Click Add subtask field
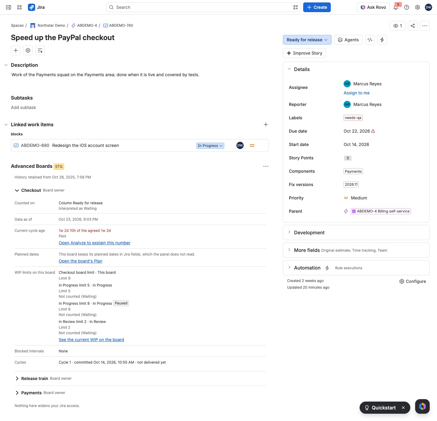Screen dimensions: 437x421 pos(23,107)
